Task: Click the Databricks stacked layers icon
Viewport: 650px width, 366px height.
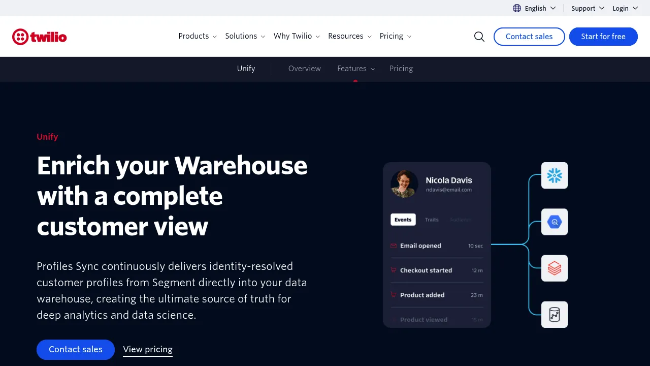Action: pos(555,268)
